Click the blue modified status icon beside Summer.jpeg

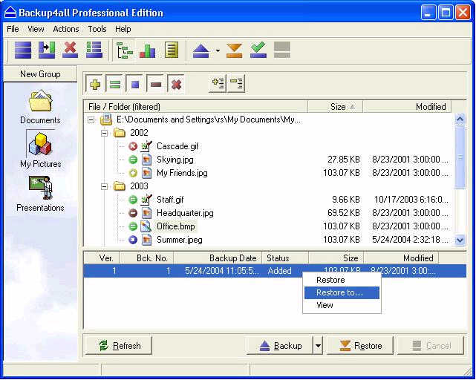(133, 240)
